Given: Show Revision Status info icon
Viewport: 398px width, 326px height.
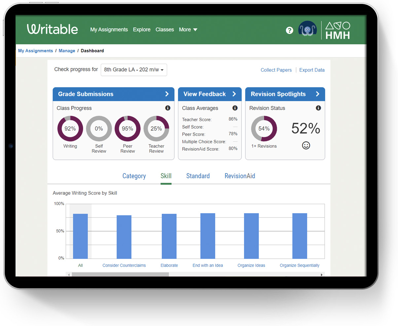Looking at the screenshot, I should coord(318,108).
